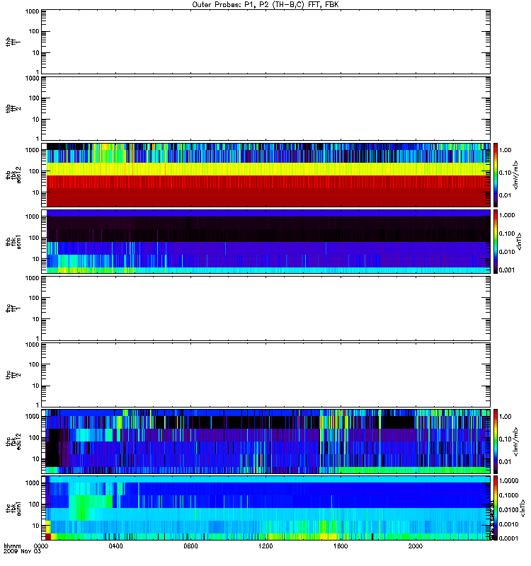This screenshot has height=566, width=531.
Task: Click inside the thc fbk scm1 spectrogram
Action: tap(266, 508)
